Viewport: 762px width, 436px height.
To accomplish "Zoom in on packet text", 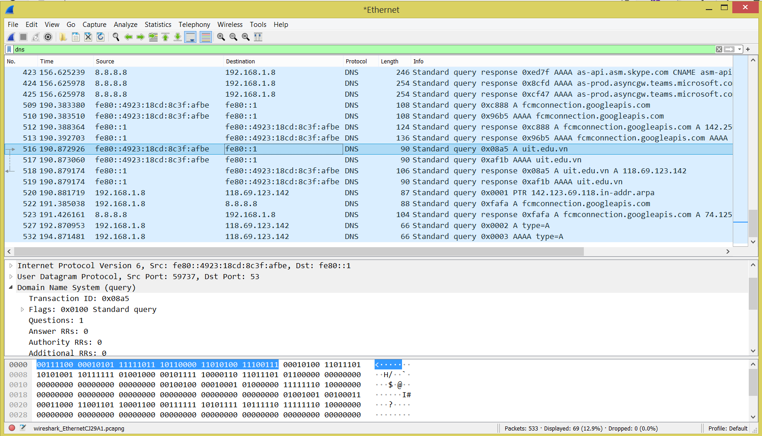I will [221, 37].
